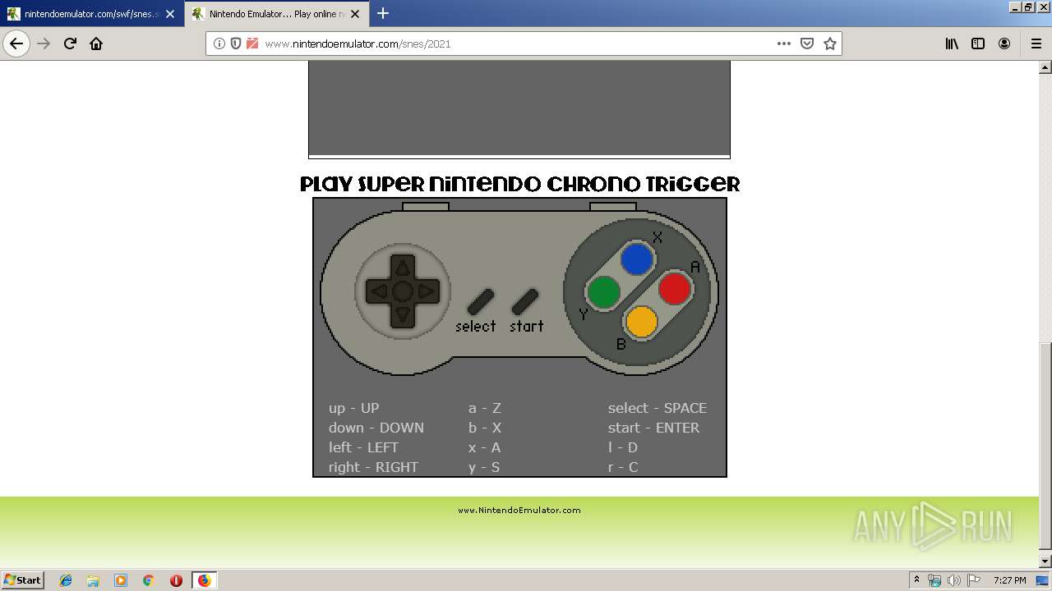Open a new tab with plus button
Screen dimensions: 1052x591
point(383,13)
